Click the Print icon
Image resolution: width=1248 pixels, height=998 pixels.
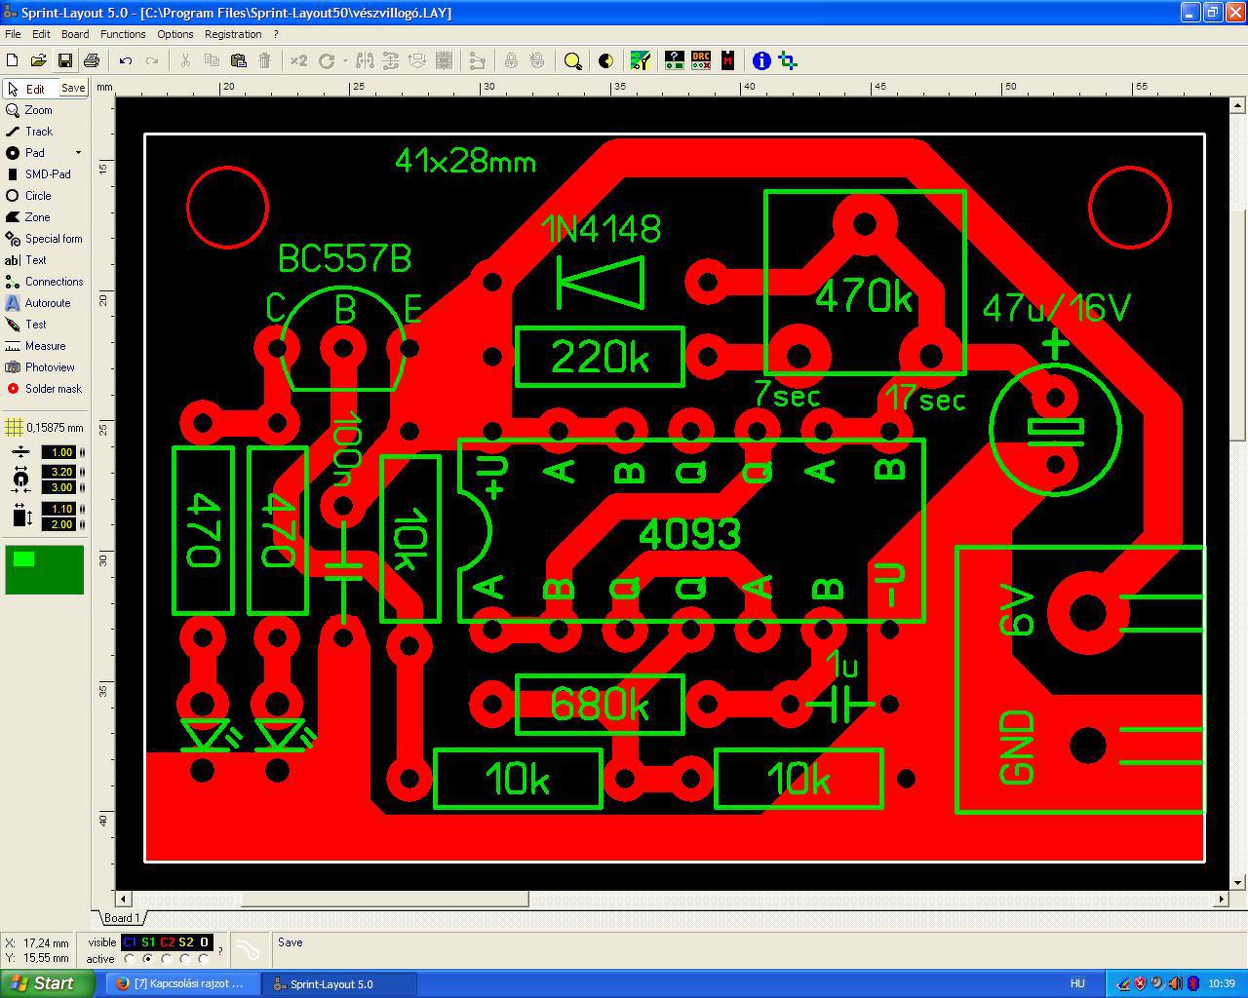click(x=92, y=60)
